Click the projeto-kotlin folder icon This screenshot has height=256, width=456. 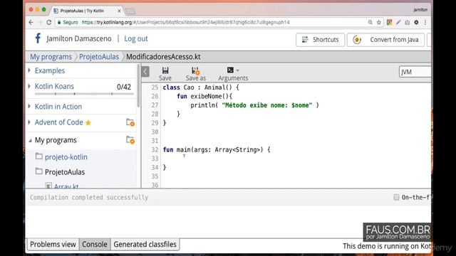click(39, 156)
